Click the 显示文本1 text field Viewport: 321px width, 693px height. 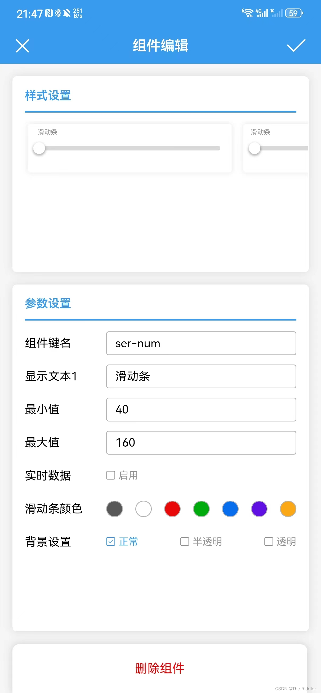pyautogui.click(x=201, y=377)
